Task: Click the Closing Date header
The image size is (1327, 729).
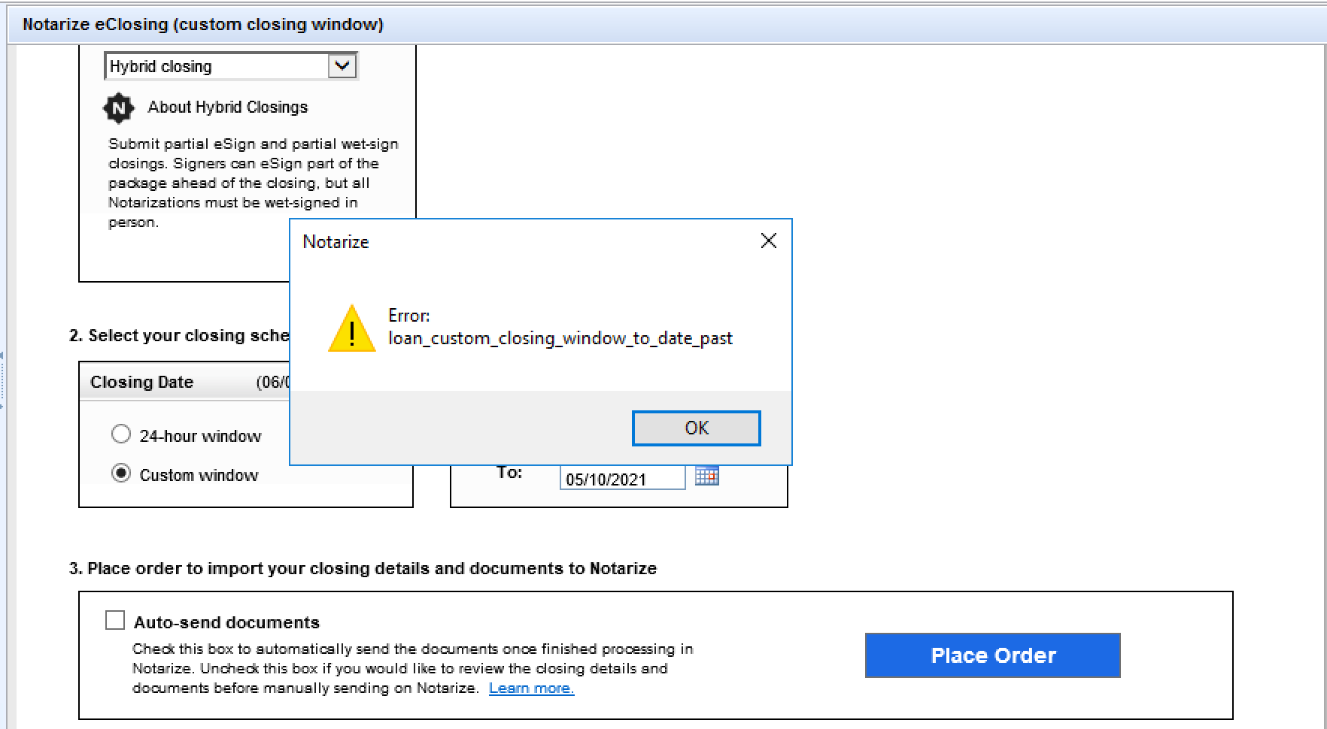Action: click(x=141, y=382)
